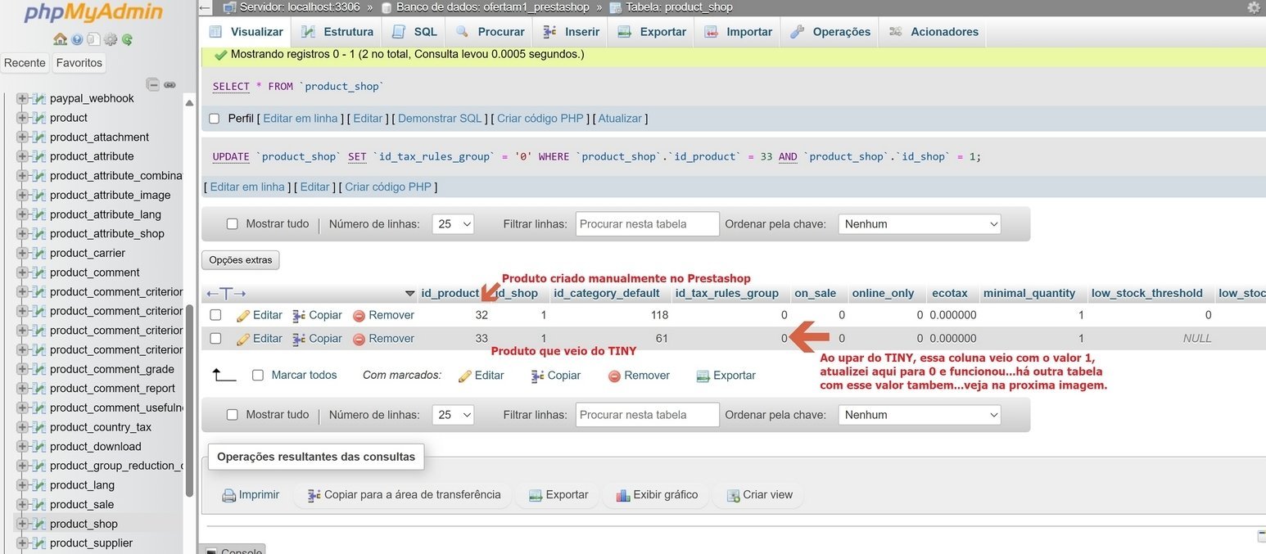Click navigation collapse arrow in breadcrumb bar
1266x554 pixels.
click(205, 7)
